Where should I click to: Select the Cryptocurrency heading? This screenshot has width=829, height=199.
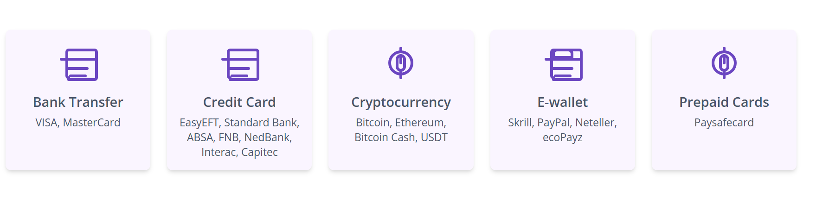(401, 102)
